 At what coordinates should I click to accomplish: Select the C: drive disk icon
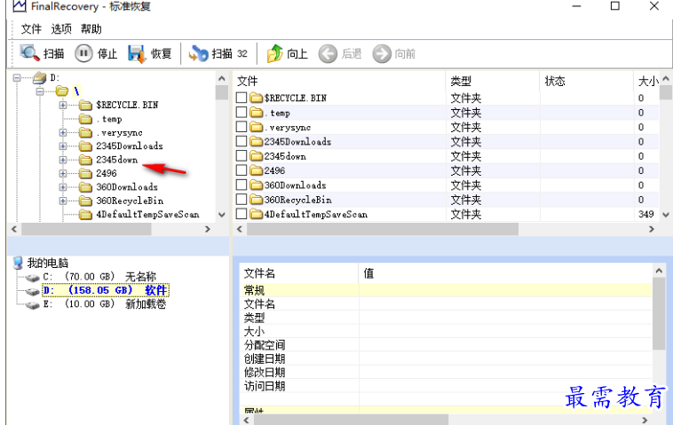pos(32,278)
